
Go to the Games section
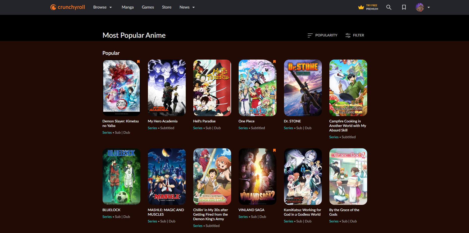pyautogui.click(x=148, y=7)
